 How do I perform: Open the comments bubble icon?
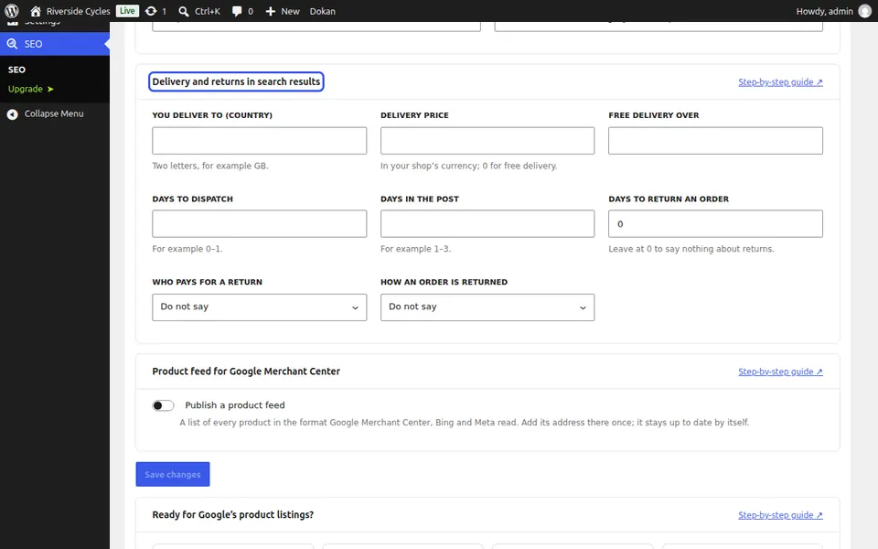pos(237,11)
